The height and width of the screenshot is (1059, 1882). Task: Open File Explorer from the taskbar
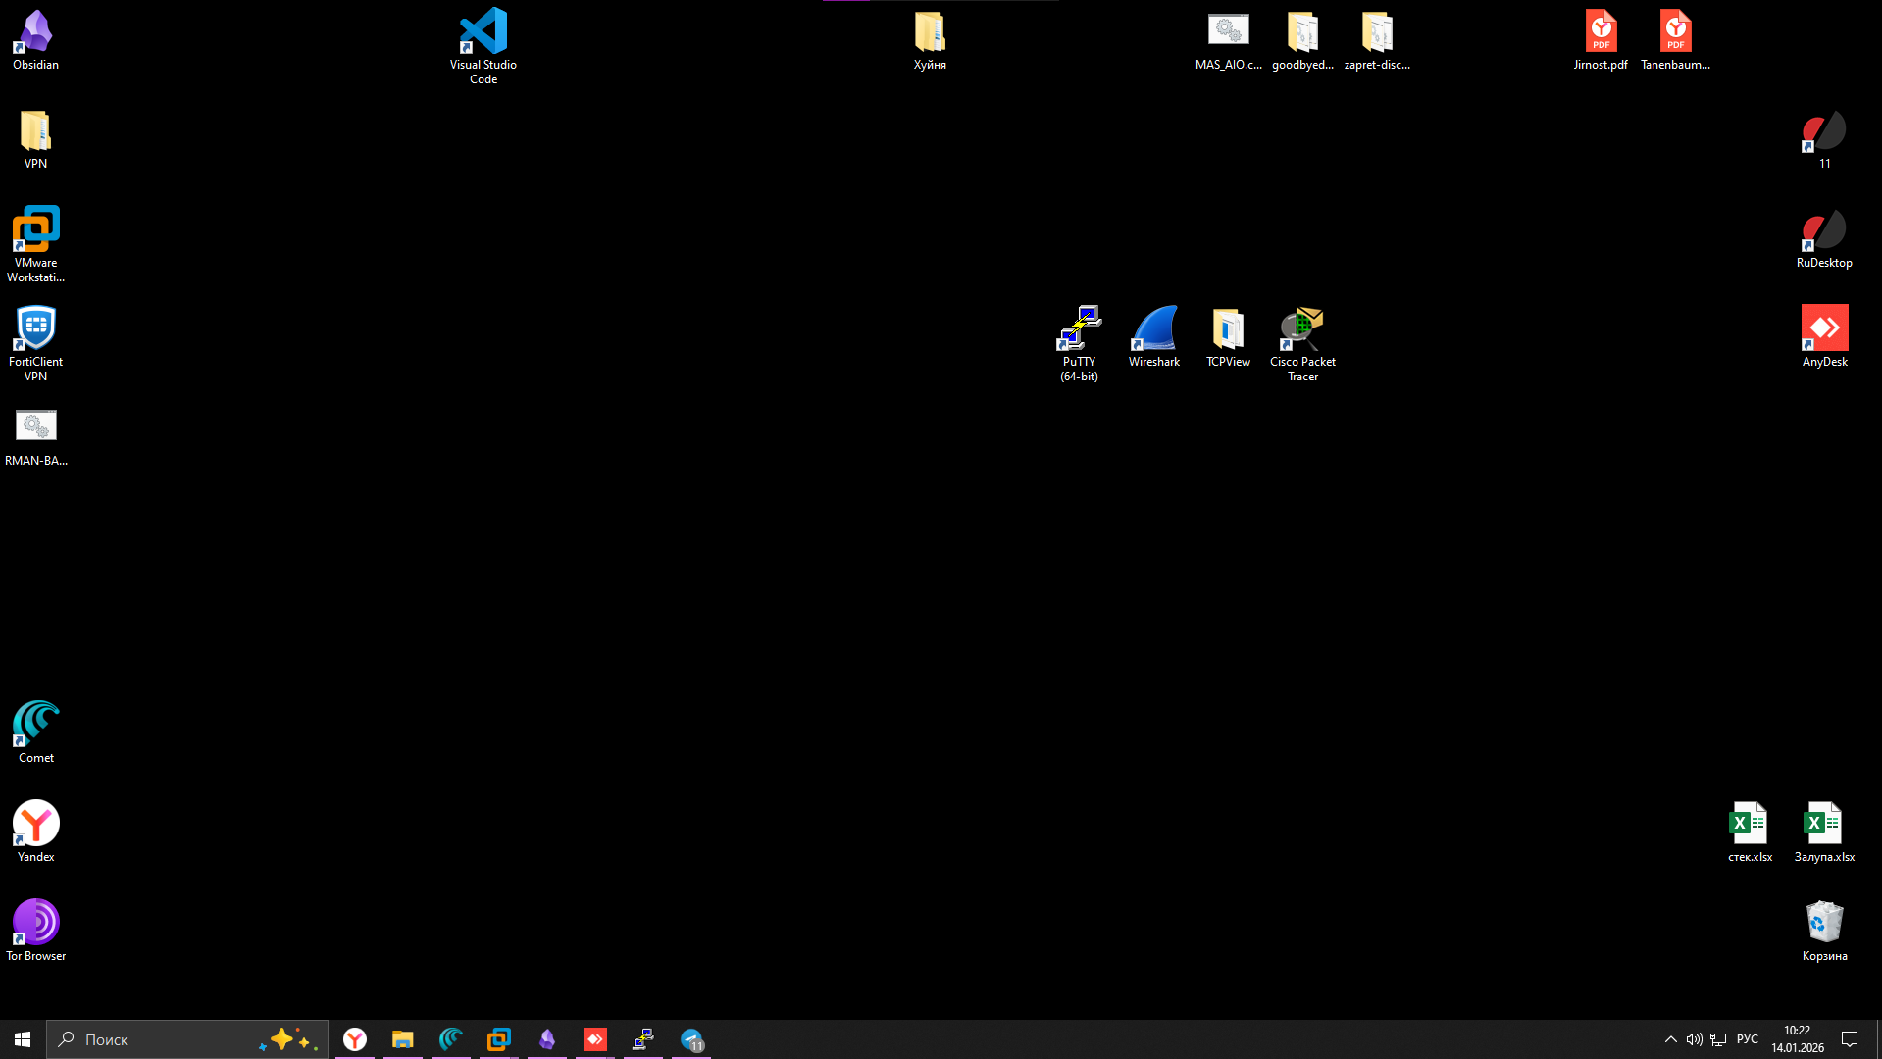tap(403, 1039)
